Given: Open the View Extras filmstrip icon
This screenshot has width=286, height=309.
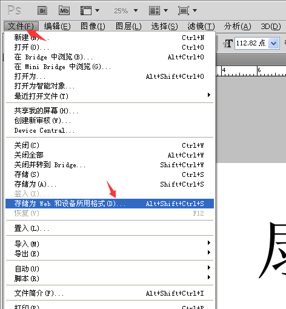Looking at the screenshot, I should pos(86,10).
